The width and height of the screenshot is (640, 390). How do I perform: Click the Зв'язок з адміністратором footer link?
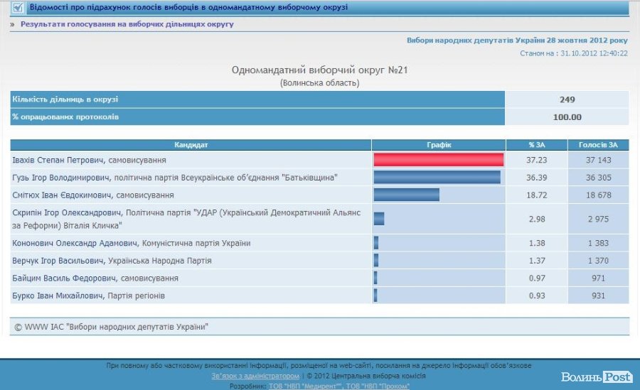(x=255, y=376)
